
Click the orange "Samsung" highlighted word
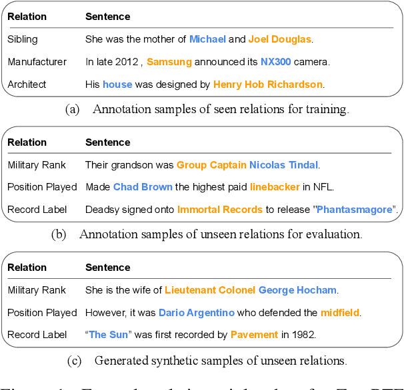169,62
